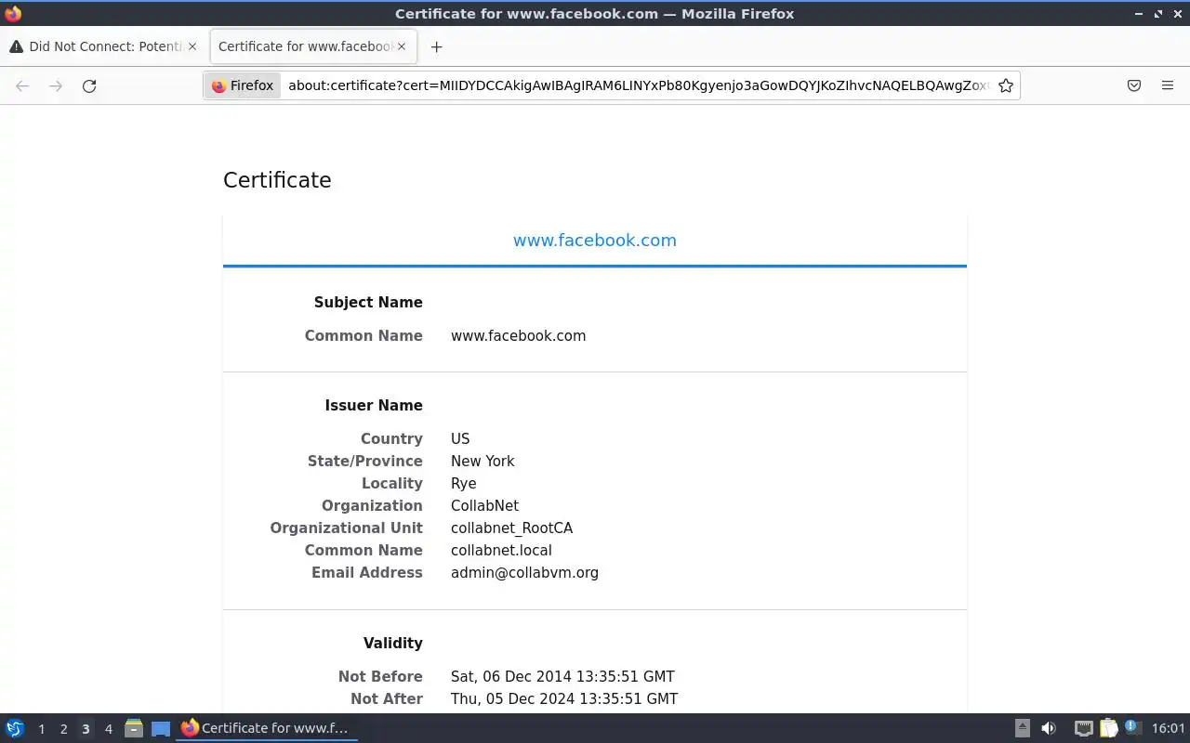
Task: Click the show desktop icon in taskbar
Action: pyautogui.click(x=161, y=729)
